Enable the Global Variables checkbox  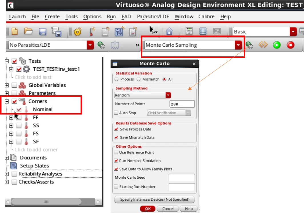click(14, 85)
